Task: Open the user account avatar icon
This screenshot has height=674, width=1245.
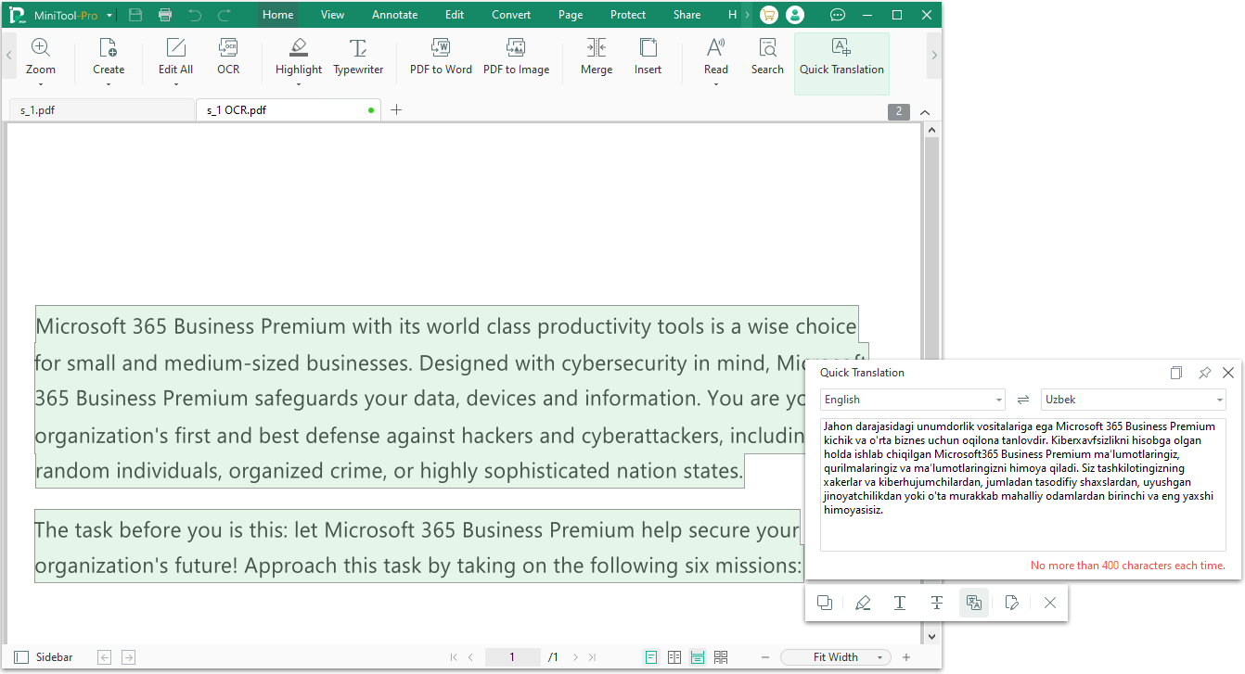Action: (x=795, y=15)
